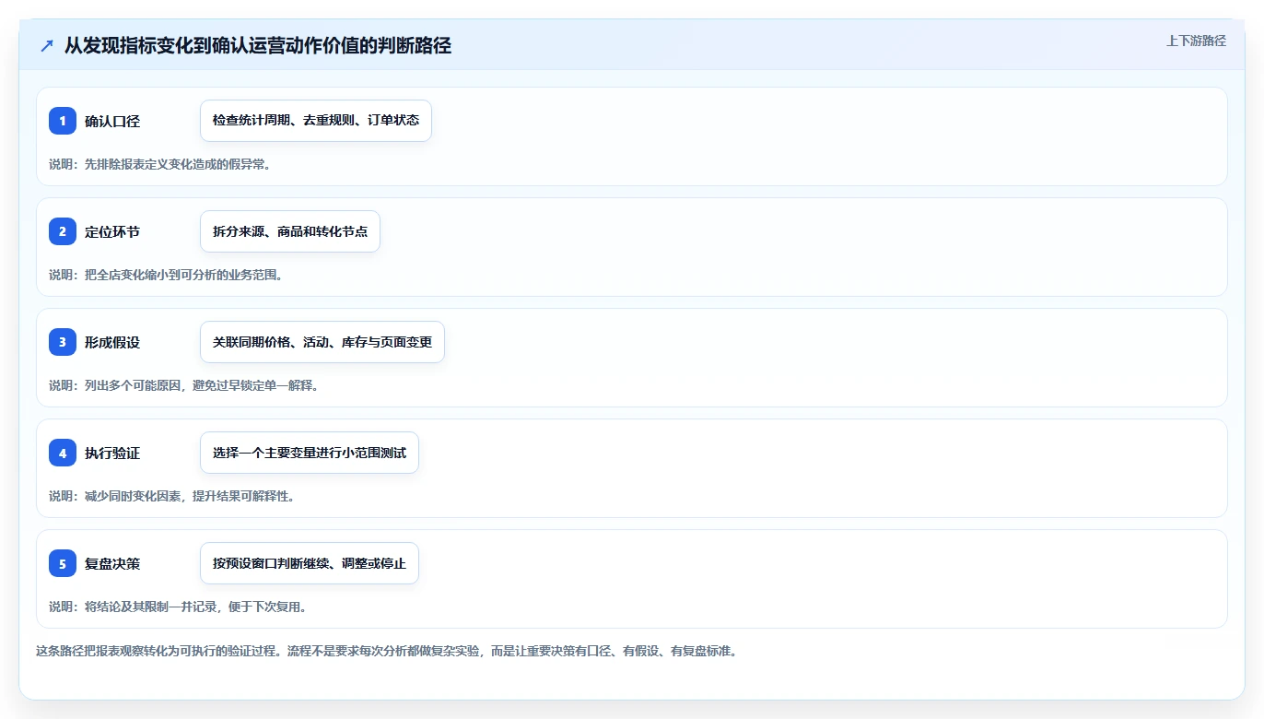Select the 拆分来源、商品和转化节点 box

click(290, 231)
